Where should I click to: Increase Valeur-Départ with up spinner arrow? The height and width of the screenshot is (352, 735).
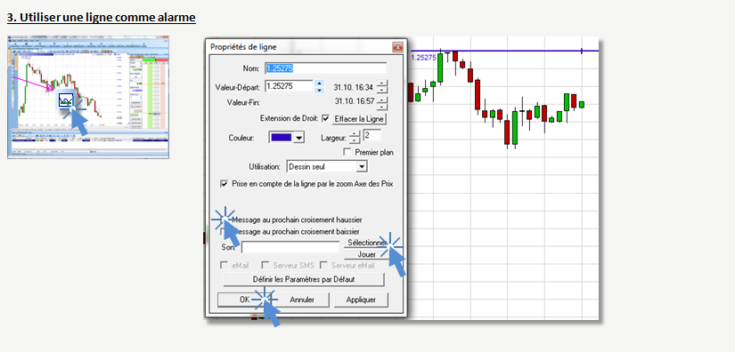pyautogui.click(x=320, y=84)
